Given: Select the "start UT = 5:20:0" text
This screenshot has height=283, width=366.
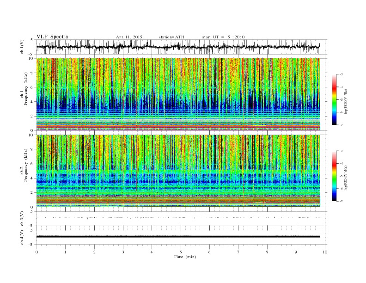Looking at the screenshot, I should pos(223,37).
